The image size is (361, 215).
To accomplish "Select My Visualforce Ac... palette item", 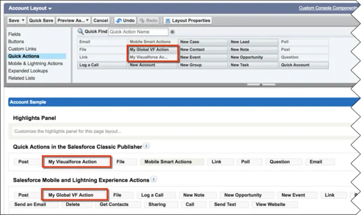I will point(153,57).
